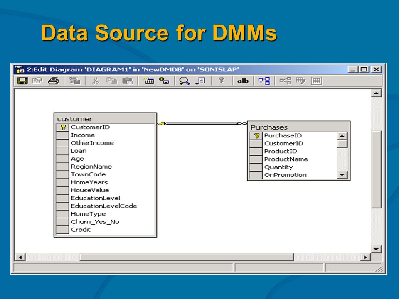Select the HouseValue column name
The height and width of the screenshot is (299, 399).
point(90,190)
